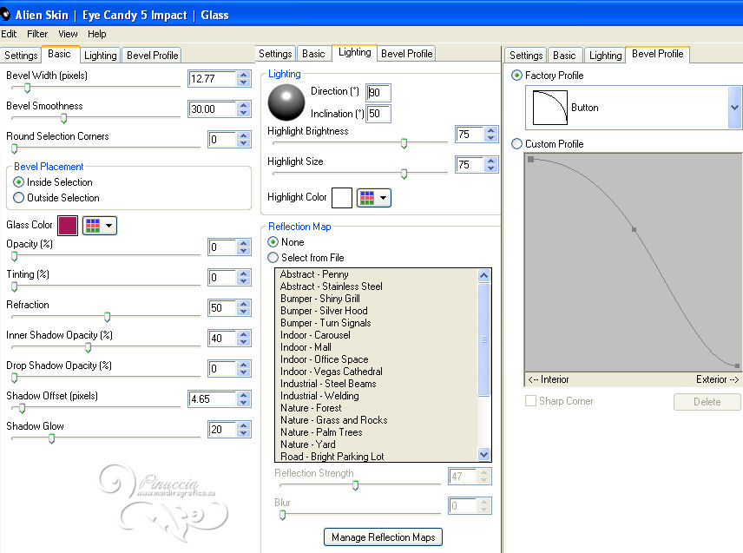
Task: Open the View menu
Action: coord(68,34)
